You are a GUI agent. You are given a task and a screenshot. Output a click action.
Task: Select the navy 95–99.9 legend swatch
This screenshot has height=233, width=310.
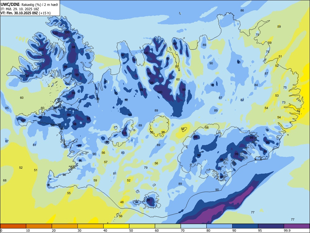(271, 226)
